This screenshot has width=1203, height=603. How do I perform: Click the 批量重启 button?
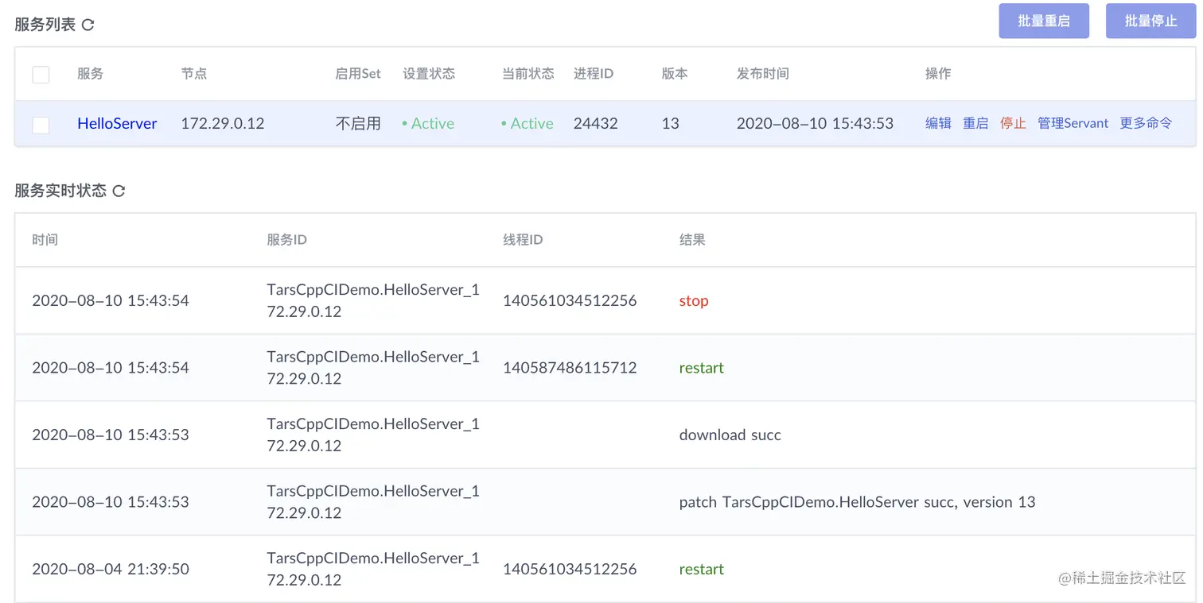[1043, 21]
